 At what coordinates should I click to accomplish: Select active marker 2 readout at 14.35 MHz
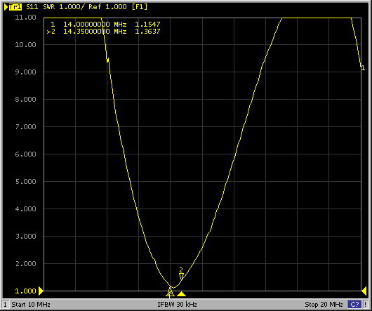click(104, 32)
